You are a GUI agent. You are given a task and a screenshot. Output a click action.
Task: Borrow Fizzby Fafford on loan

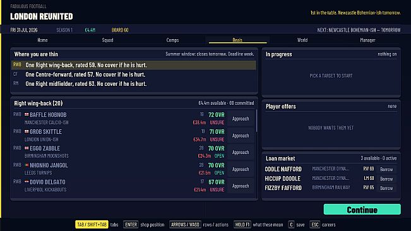click(386, 188)
